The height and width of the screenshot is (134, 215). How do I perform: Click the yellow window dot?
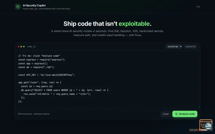pos(21,47)
